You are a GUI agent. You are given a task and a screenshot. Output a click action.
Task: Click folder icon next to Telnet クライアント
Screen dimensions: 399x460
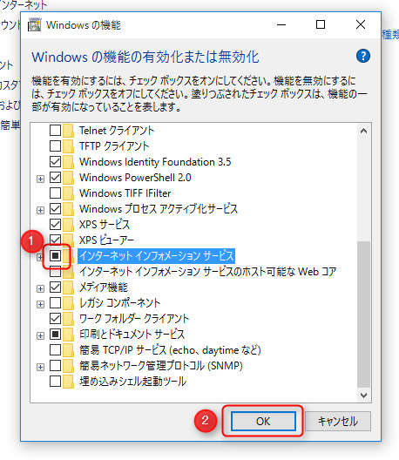68,131
